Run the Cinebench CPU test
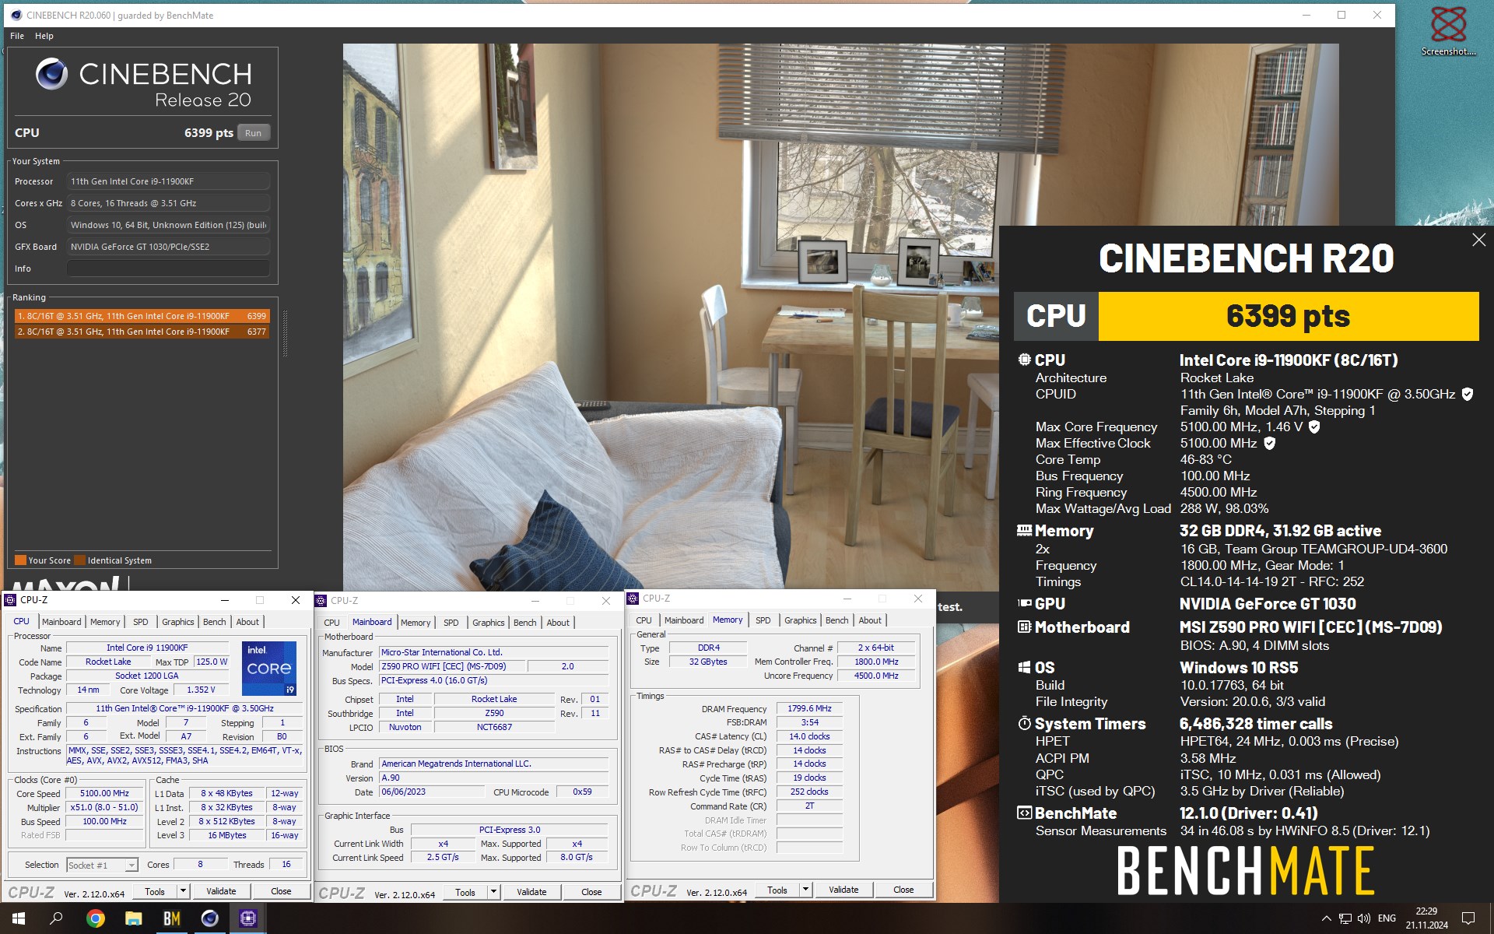This screenshot has height=934, width=1494. click(254, 133)
